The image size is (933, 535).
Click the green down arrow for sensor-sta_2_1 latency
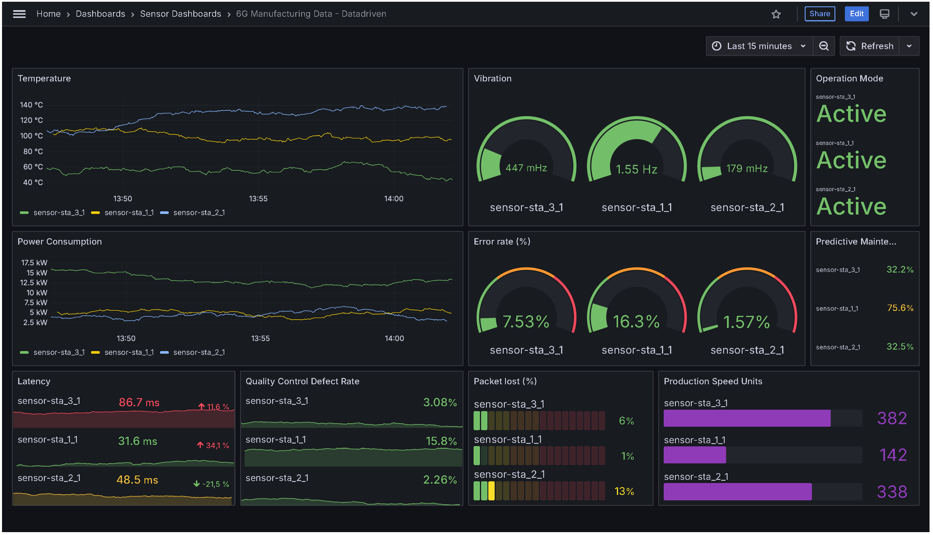click(x=196, y=484)
